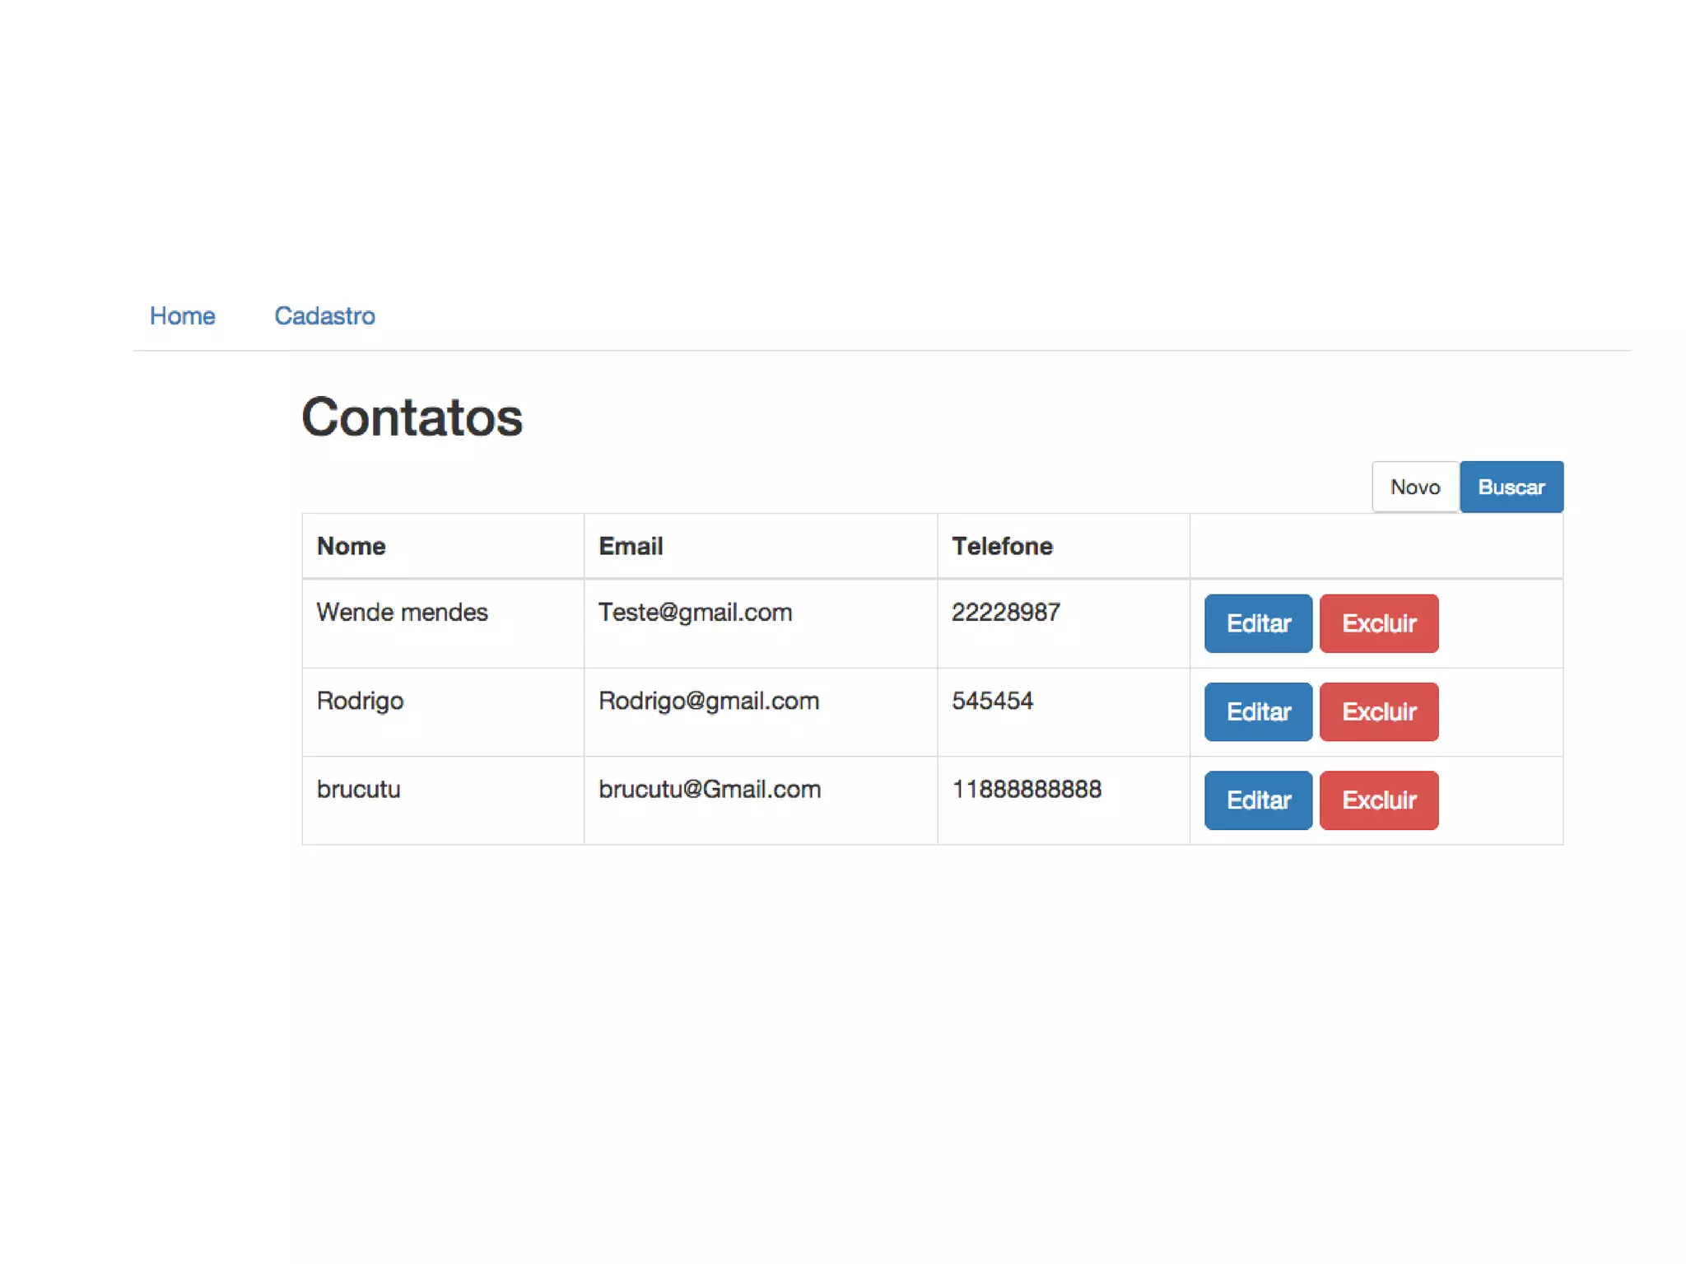Click the Nome column header
1686x1264 pixels.
pos(352,546)
